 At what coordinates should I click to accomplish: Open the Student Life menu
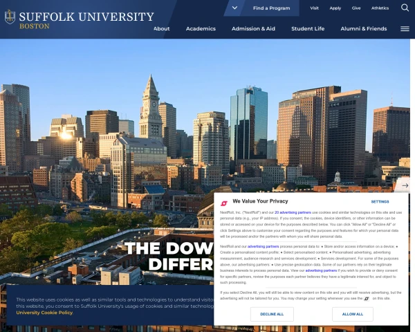(308, 28)
